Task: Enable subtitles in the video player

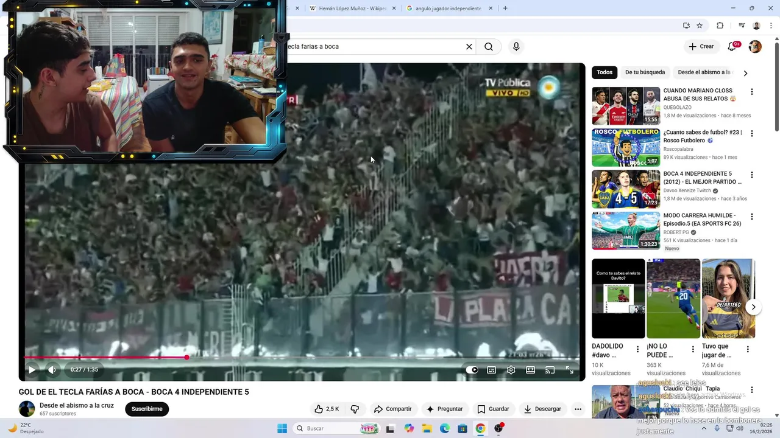Action: [492, 370]
